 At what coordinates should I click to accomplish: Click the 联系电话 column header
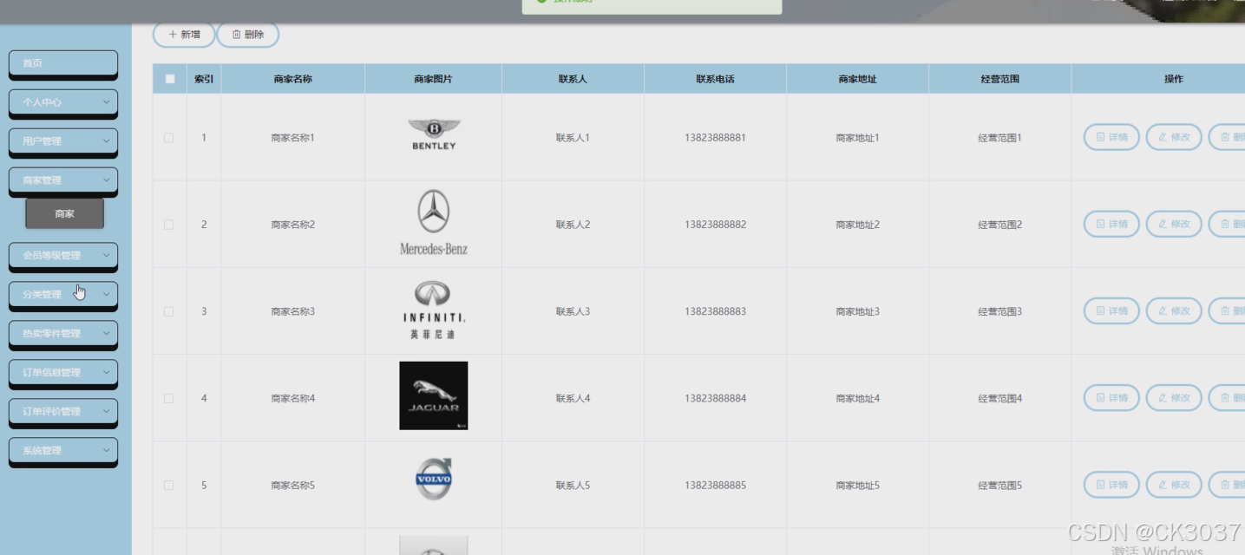(x=715, y=79)
